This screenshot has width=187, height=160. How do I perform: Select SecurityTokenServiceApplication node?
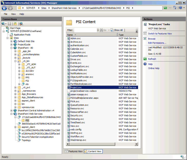click(x=37, y=137)
